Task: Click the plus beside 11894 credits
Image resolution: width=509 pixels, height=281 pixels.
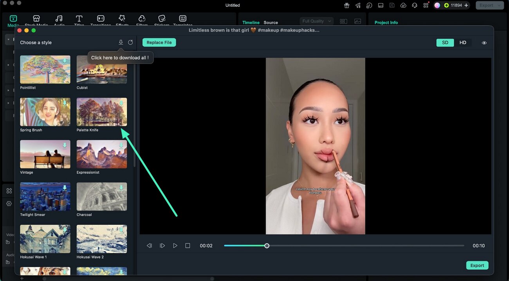Action: pos(466,5)
